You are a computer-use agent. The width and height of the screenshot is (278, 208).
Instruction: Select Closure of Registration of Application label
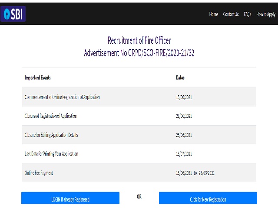point(50,116)
